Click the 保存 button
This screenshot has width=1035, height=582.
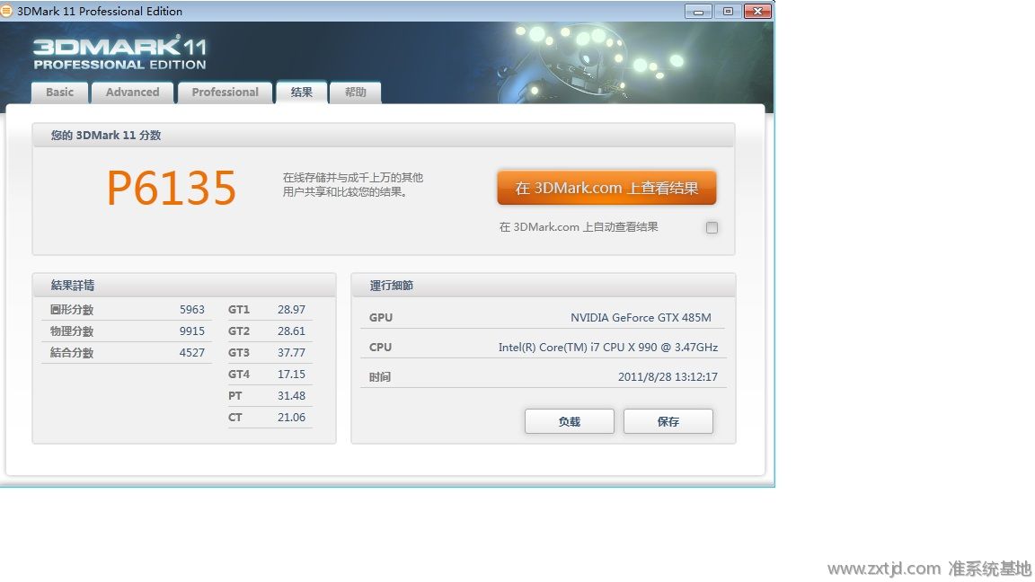[668, 421]
